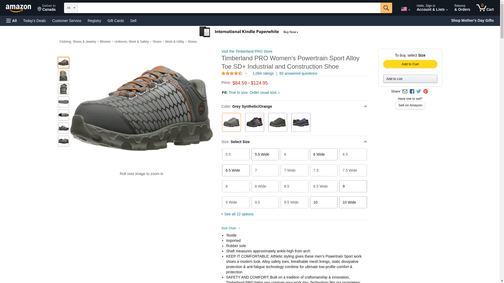Viewport: 504px width, 283px height.
Task: Go to the Amazon logo homepage
Action: (18, 8)
